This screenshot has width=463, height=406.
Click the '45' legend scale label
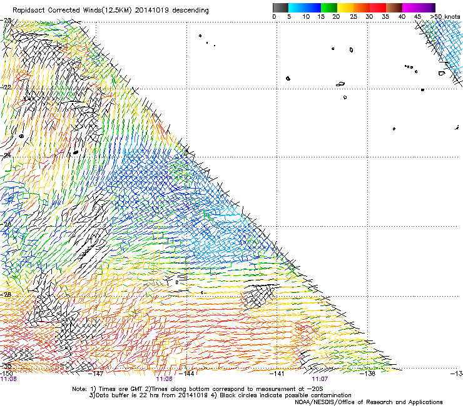click(417, 17)
